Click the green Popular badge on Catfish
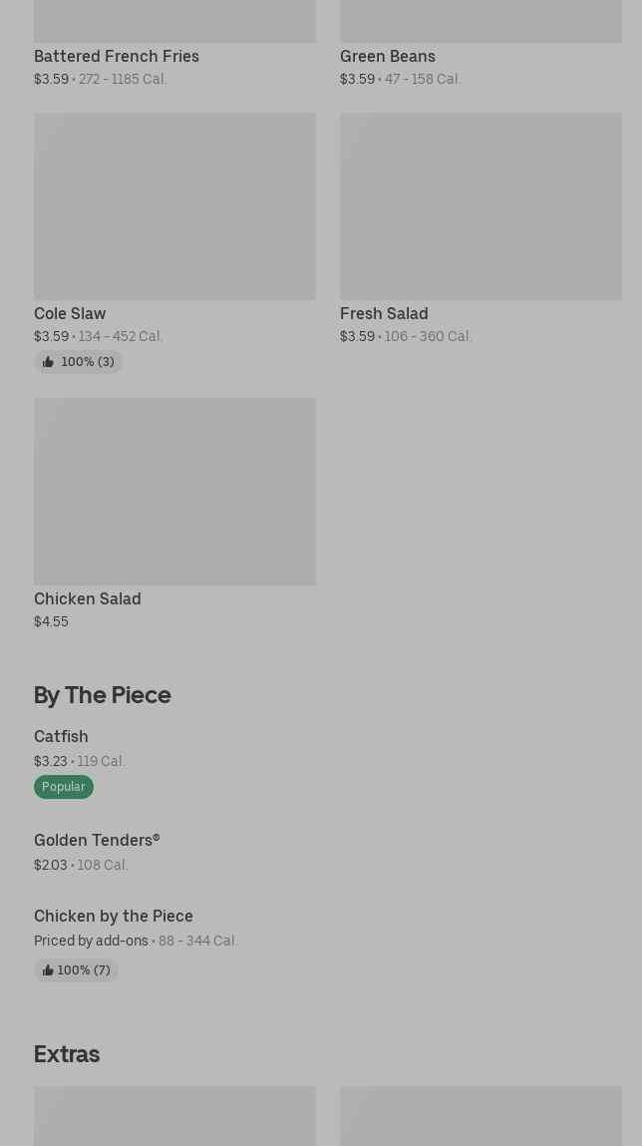Viewport: 642px width, 1146px height. coord(64,787)
